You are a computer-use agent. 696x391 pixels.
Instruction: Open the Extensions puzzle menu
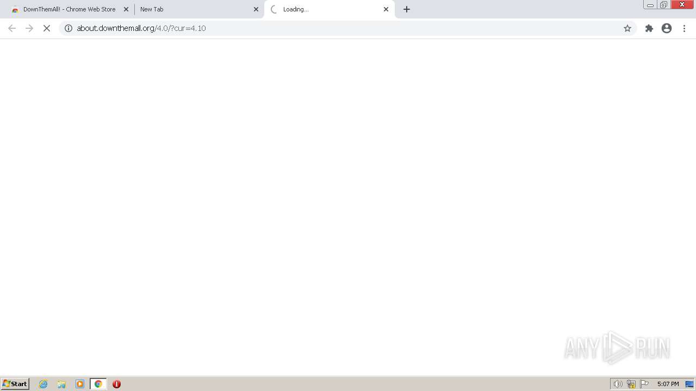(x=649, y=28)
